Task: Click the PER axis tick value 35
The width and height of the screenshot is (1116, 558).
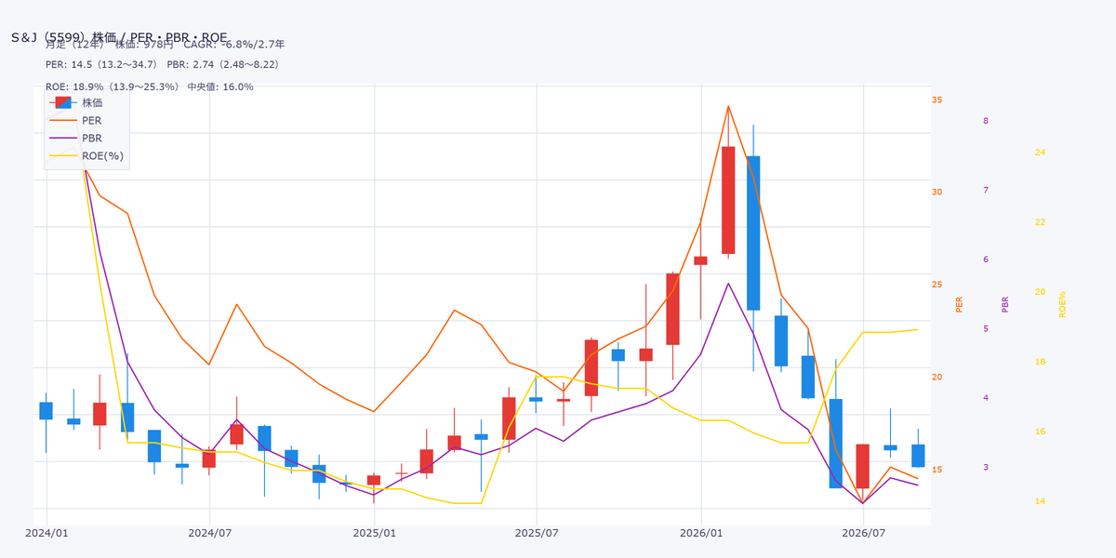Action: click(x=937, y=100)
